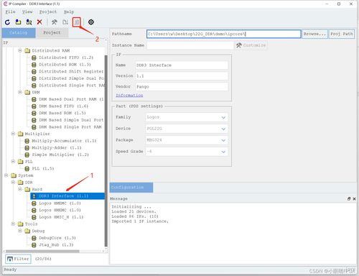
Task: Collapse the Multiplier tree node
Action: (x=13, y=134)
